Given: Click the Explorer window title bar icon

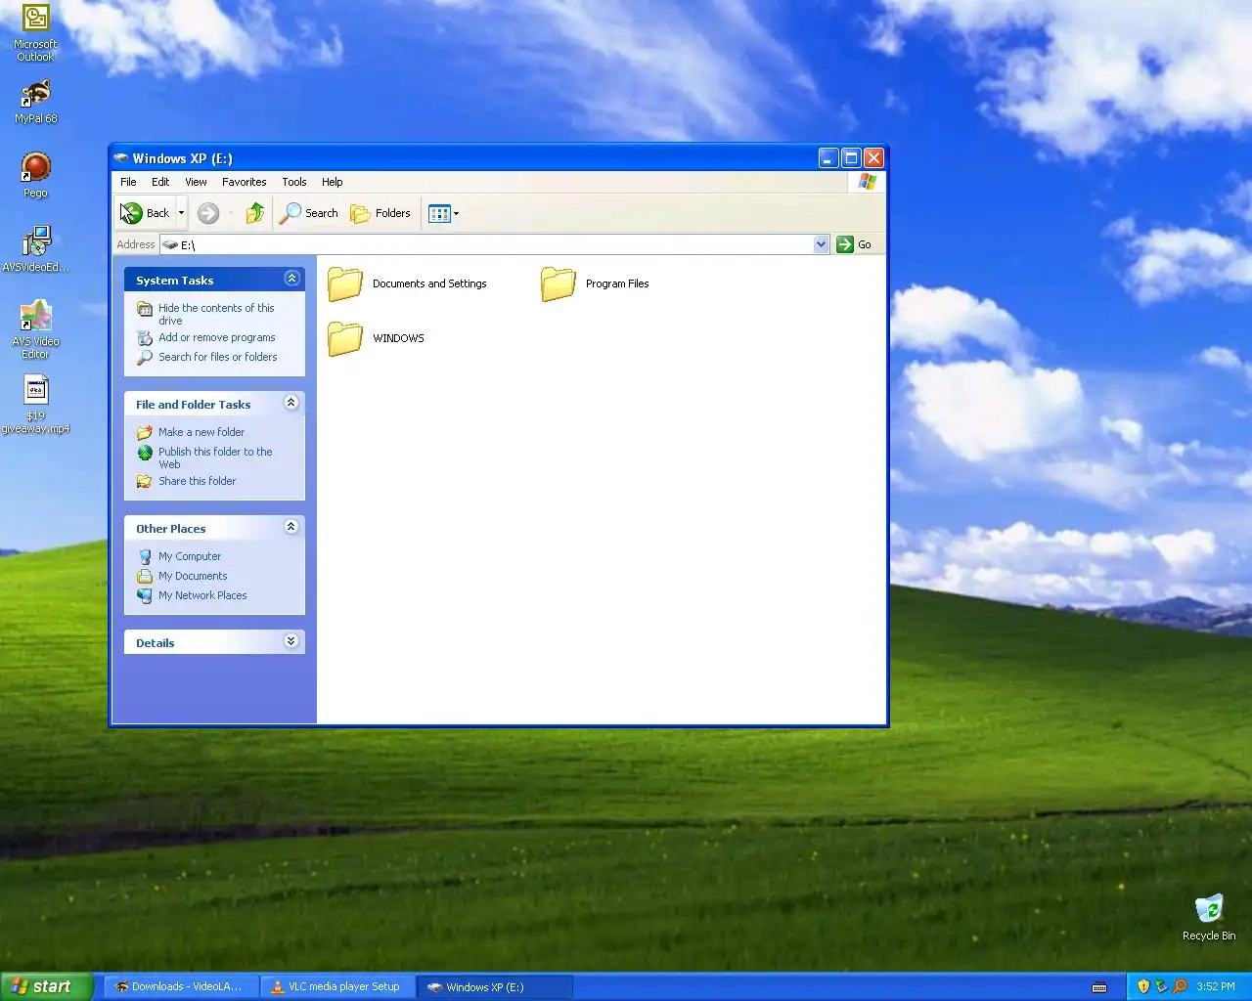Looking at the screenshot, I should point(121,158).
